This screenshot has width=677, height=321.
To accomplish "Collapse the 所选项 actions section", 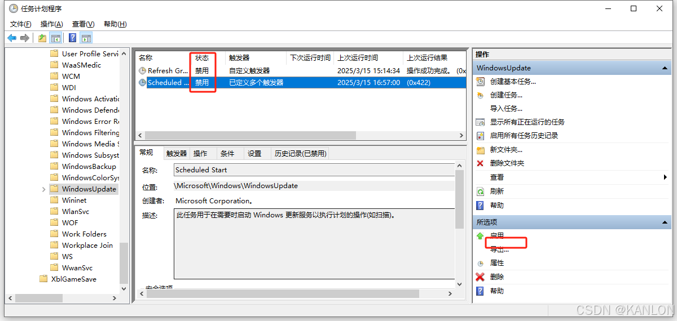I will (x=665, y=222).
